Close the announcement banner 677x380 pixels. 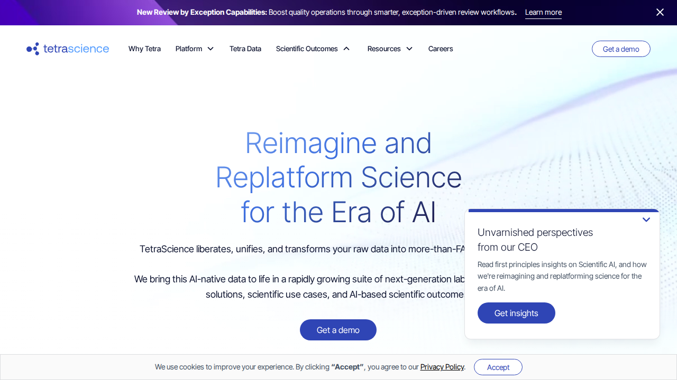point(660,12)
